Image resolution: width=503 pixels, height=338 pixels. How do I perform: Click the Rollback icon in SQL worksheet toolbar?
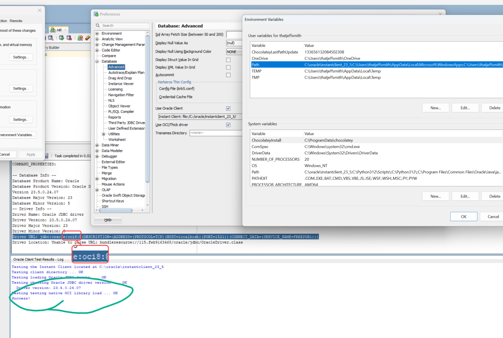point(69,38)
